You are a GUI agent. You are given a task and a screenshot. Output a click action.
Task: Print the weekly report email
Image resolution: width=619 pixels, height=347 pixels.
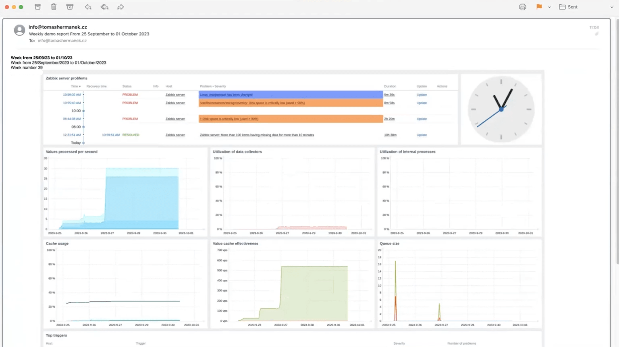(522, 7)
